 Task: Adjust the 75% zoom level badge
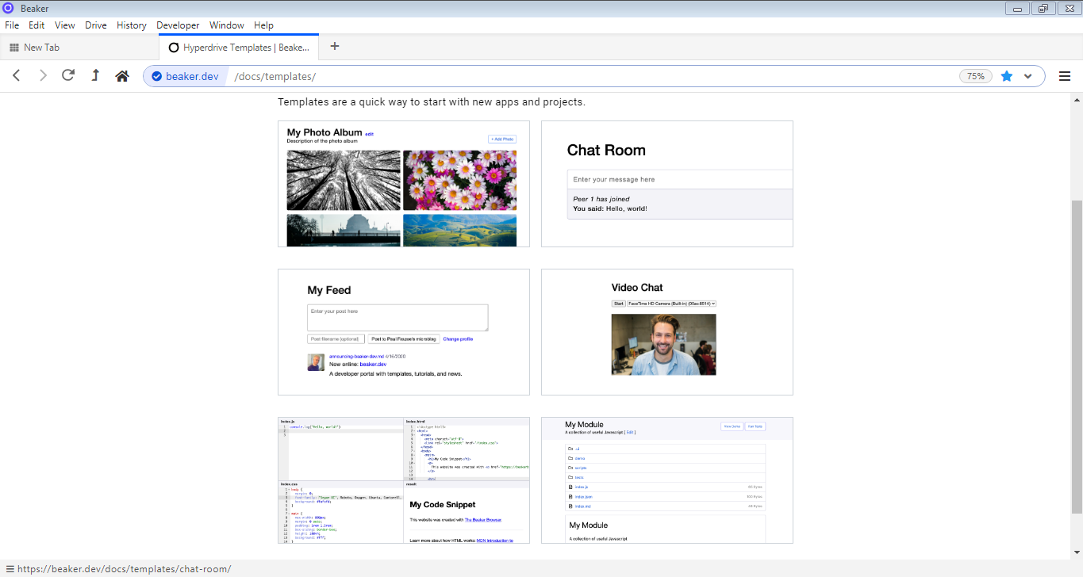pyautogui.click(x=976, y=76)
